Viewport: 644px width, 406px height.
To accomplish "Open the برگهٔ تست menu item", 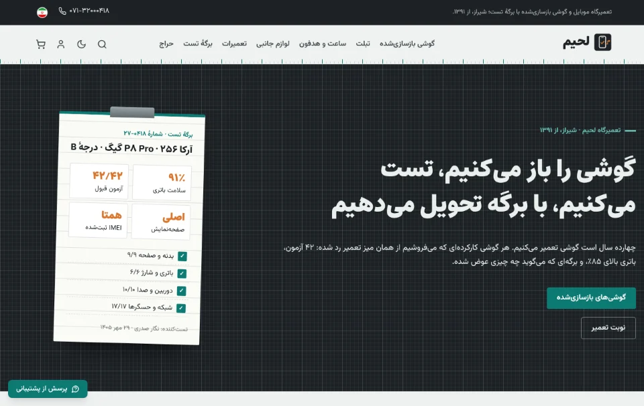I will 197,44.
